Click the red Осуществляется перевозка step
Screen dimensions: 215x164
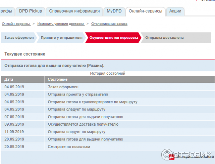click(x=113, y=38)
